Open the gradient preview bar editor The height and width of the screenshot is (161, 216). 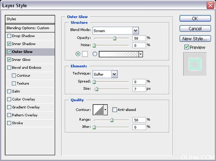point(119,54)
